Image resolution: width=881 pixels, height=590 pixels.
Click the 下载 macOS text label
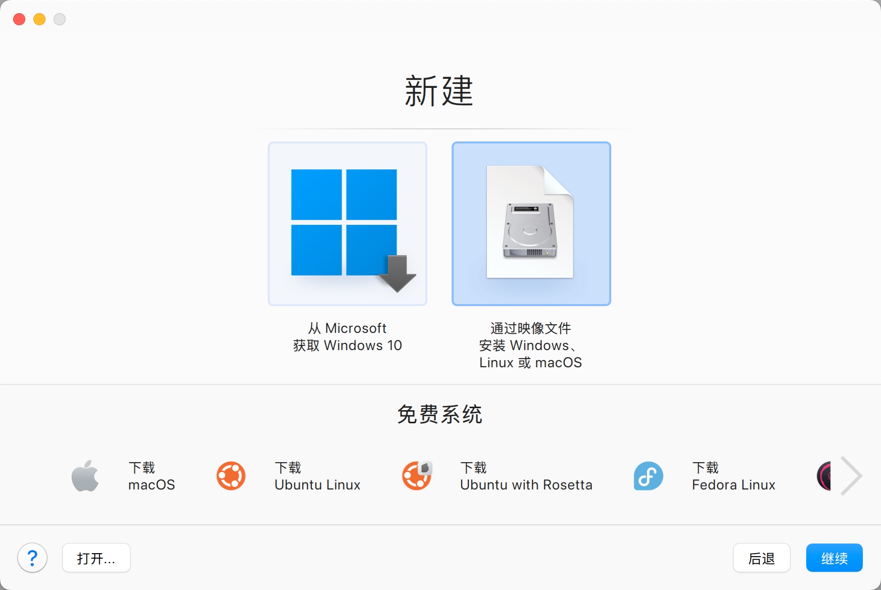152,476
